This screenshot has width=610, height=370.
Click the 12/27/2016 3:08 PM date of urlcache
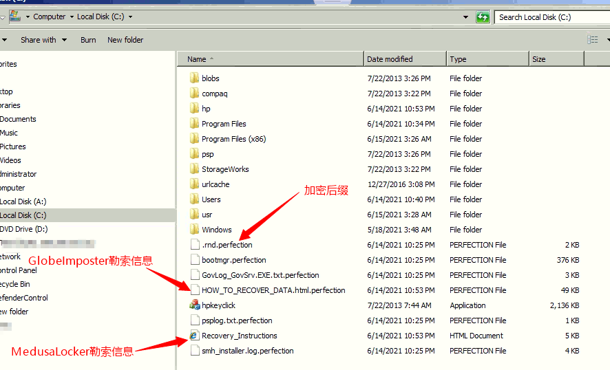(401, 184)
